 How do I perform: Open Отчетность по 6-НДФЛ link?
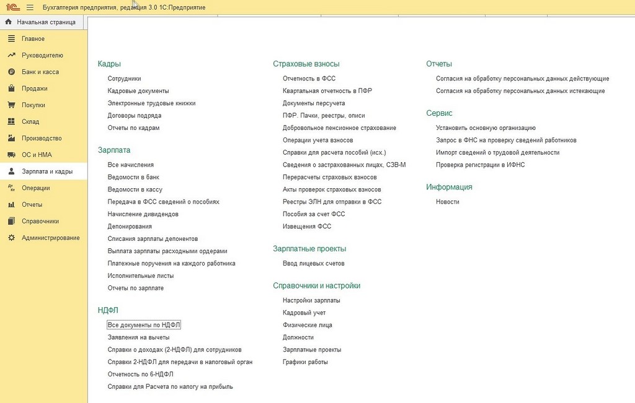[x=141, y=375]
